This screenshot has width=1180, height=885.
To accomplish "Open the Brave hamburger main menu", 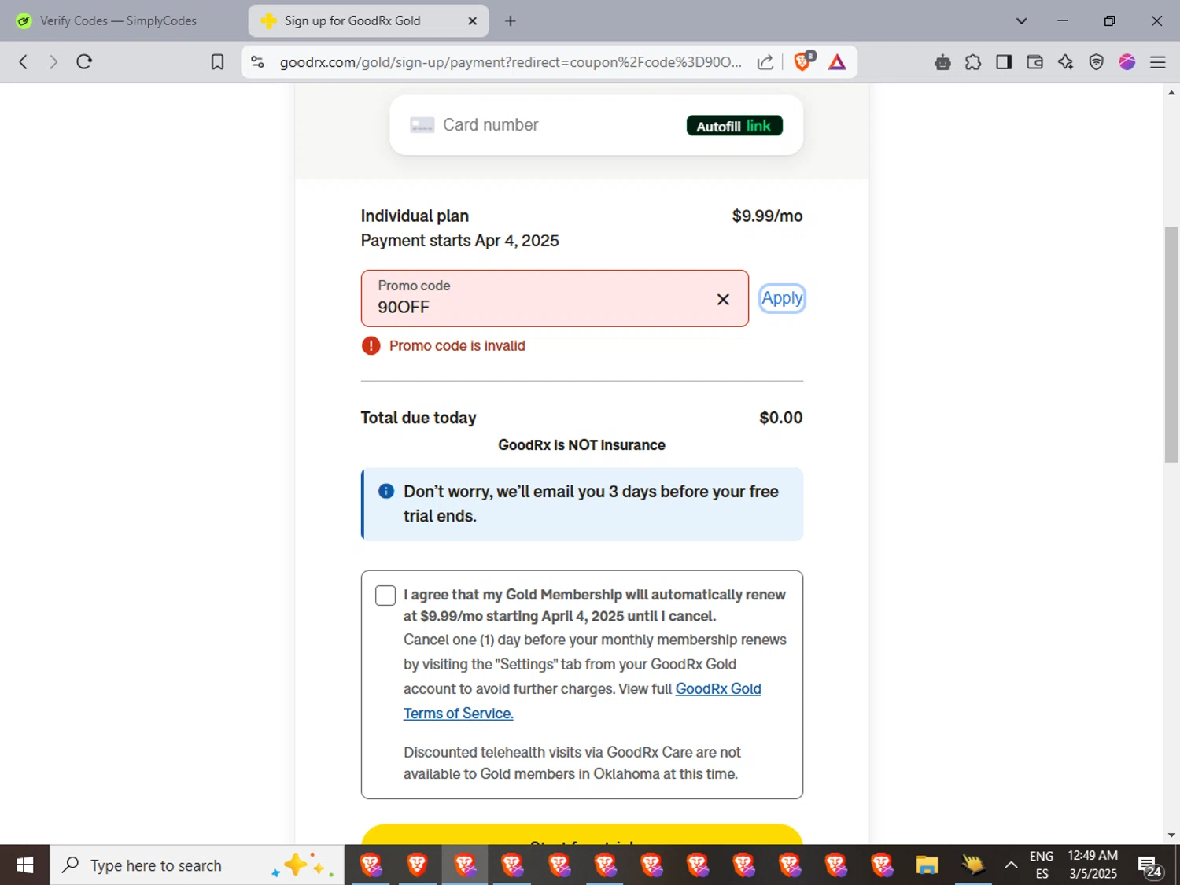I will point(1157,62).
